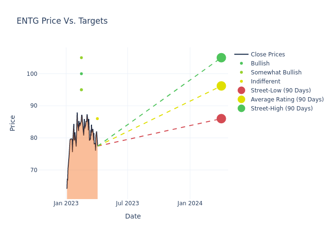Click the Jul 2023 axis tick label
332x237 pixels.
[x=128, y=203]
